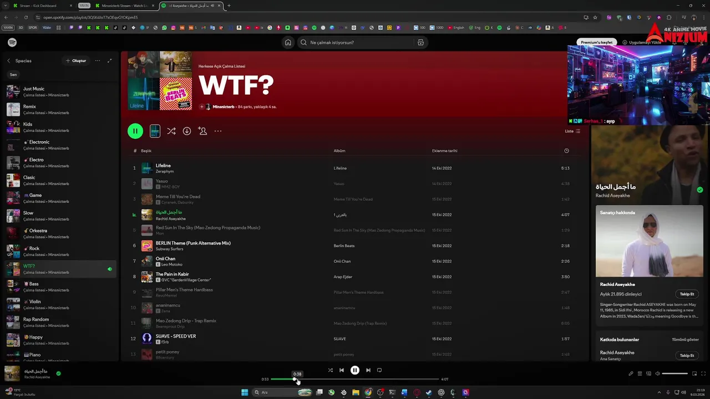710x399 pixels.
Task: Select the Onii Chan track row
Action: (354, 261)
